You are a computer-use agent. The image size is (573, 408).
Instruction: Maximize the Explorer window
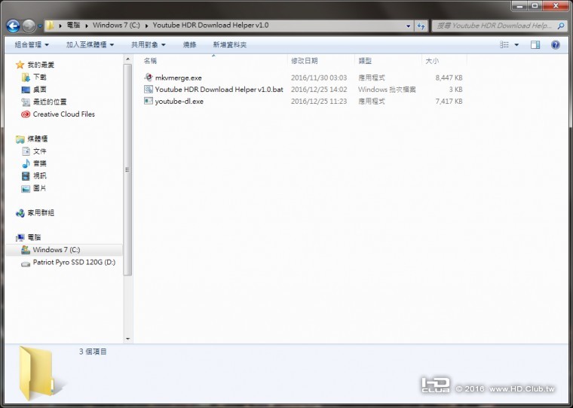click(535, 5)
